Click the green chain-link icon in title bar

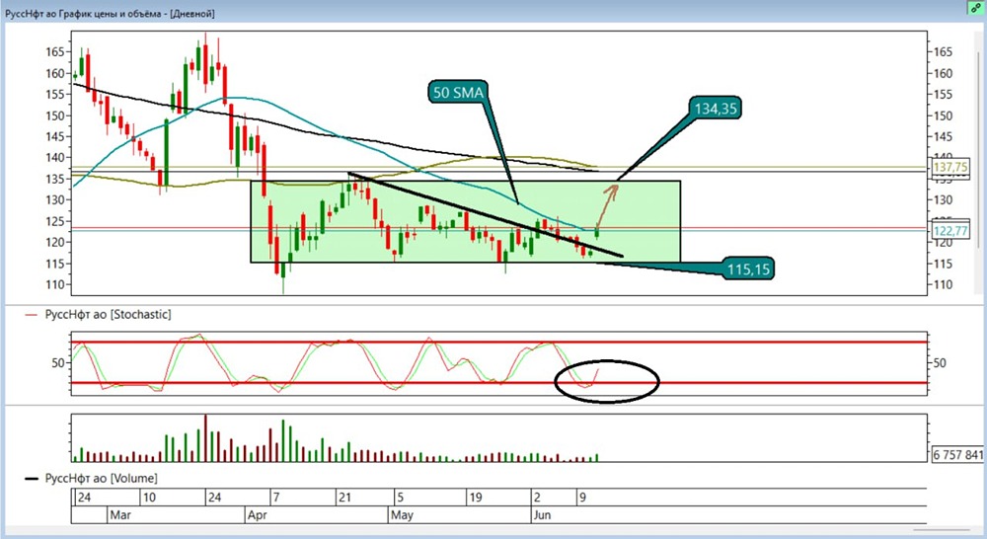[x=976, y=8]
